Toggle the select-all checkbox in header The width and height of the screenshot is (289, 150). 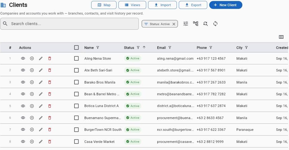click(76, 48)
